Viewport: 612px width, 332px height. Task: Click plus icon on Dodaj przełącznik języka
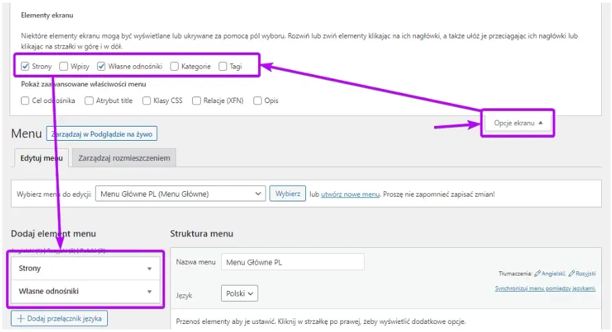tap(21, 319)
